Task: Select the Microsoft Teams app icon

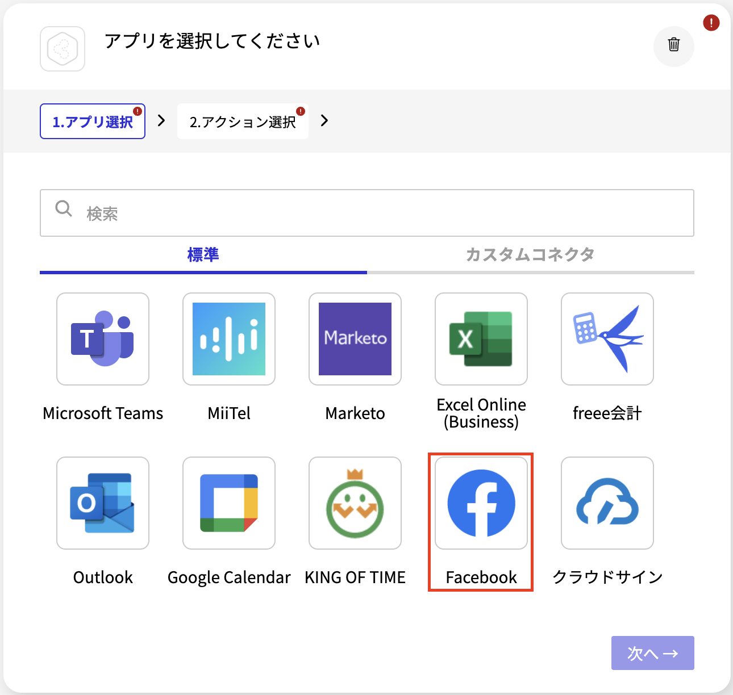Action: pyautogui.click(x=103, y=339)
